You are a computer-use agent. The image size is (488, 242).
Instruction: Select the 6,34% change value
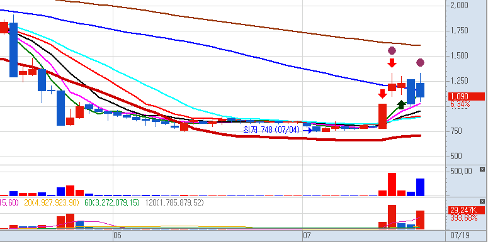coord(460,104)
